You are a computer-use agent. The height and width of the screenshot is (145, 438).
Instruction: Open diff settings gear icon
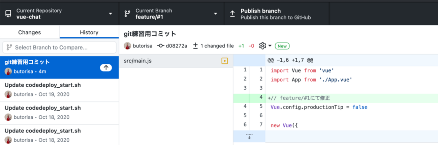click(262, 46)
